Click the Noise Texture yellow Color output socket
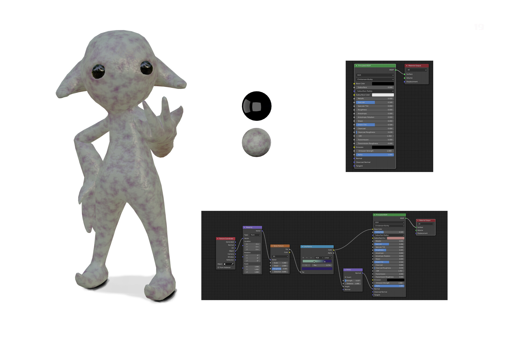 [x=289, y=252]
